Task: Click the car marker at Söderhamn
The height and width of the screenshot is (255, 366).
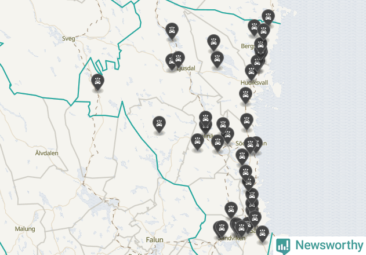Action: pyautogui.click(x=250, y=145)
